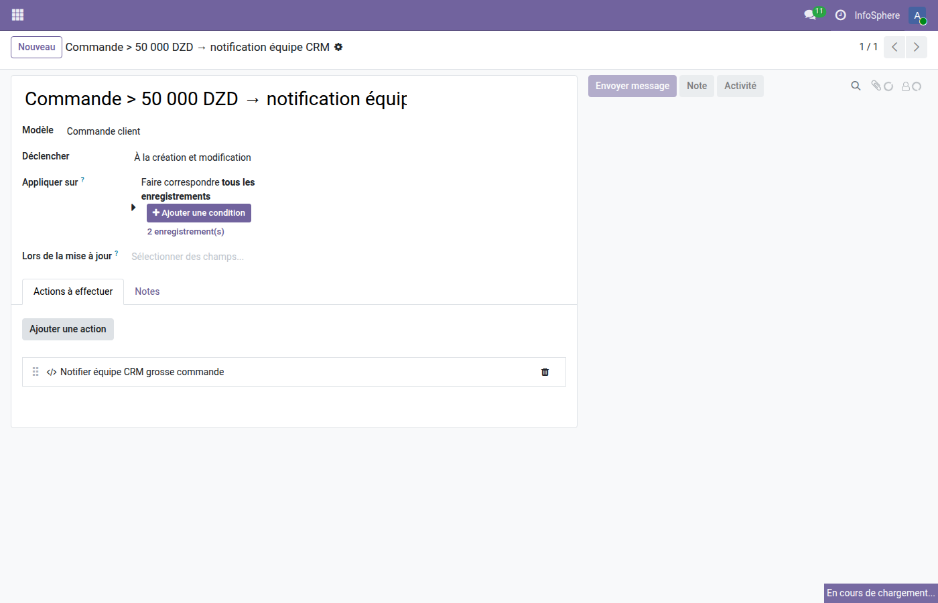Click the user avatar in top bar
This screenshot has width=938, height=603.
[917, 15]
